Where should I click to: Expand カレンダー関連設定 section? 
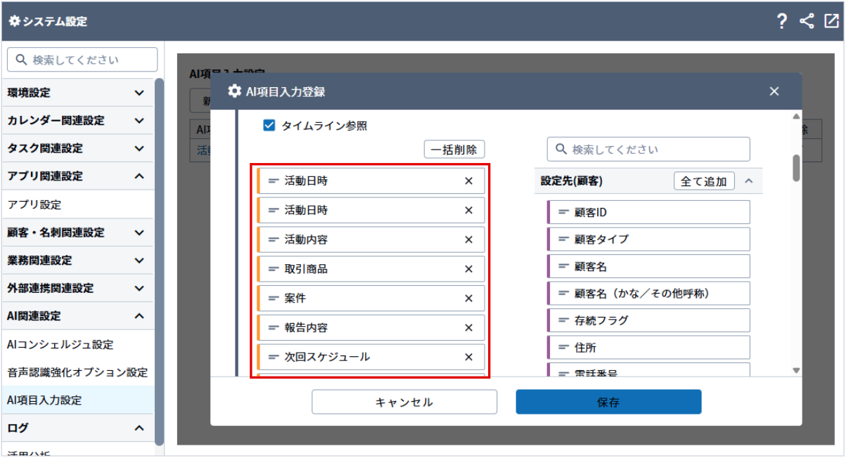coord(139,121)
